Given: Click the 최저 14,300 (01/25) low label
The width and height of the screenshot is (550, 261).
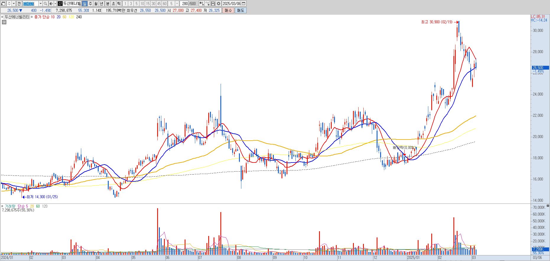Looking at the screenshot, I should coord(42,197).
